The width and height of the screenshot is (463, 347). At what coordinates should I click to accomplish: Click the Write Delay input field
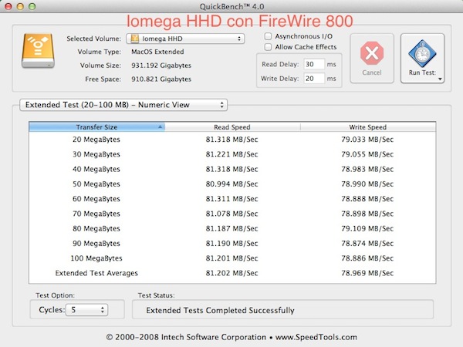(x=314, y=79)
